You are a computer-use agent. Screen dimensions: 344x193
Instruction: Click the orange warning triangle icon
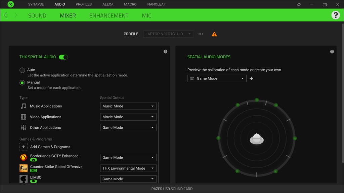[x=214, y=34]
